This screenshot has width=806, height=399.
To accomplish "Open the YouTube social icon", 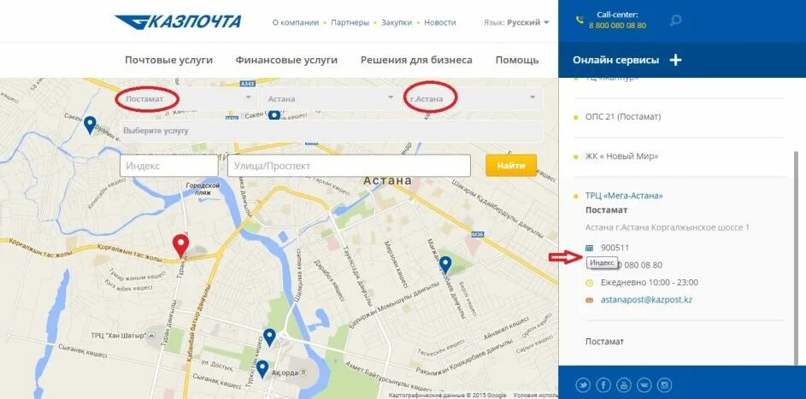I will click(624, 384).
